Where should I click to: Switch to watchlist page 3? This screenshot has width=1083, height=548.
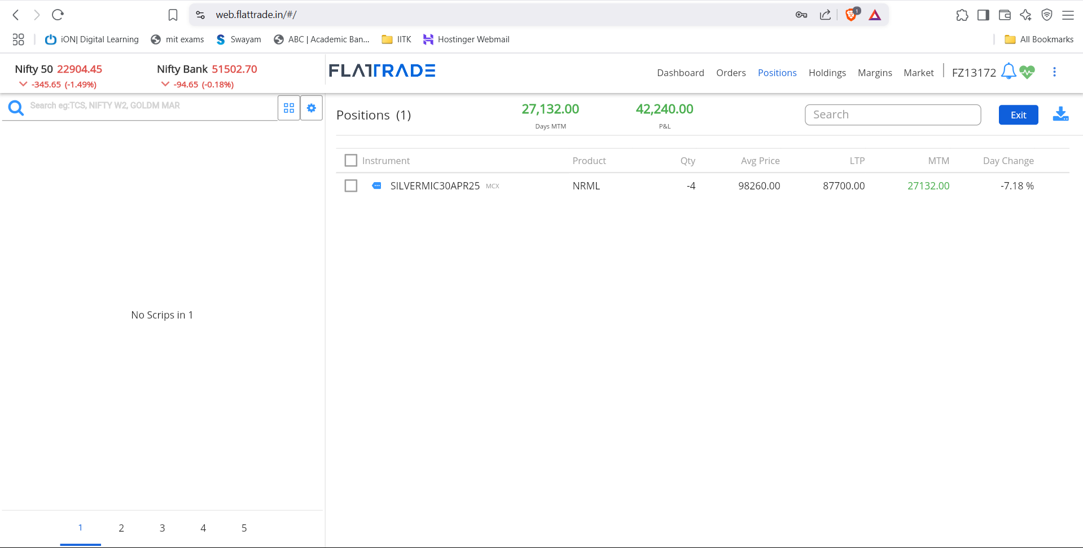click(x=162, y=528)
